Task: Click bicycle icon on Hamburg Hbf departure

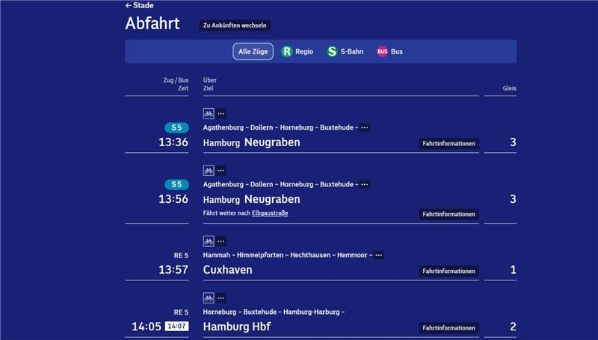Action: (209, 297)
